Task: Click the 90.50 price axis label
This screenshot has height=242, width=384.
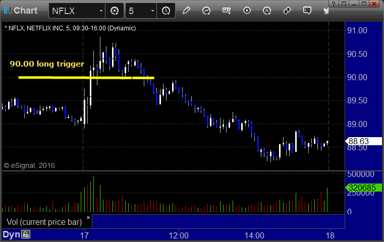Action: click(357, 54)
